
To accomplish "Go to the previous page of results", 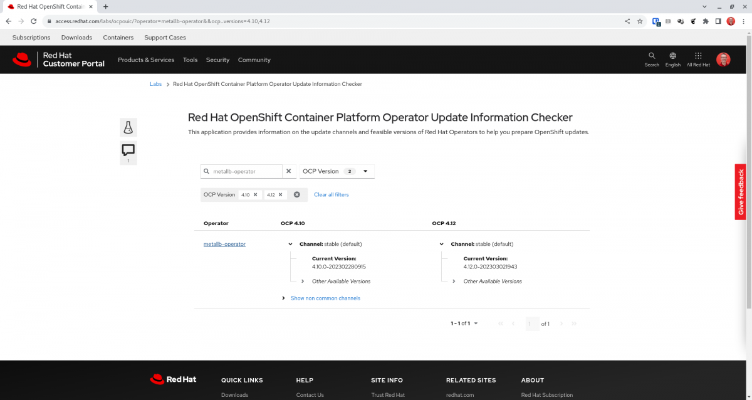I will [x=513, y=324].
